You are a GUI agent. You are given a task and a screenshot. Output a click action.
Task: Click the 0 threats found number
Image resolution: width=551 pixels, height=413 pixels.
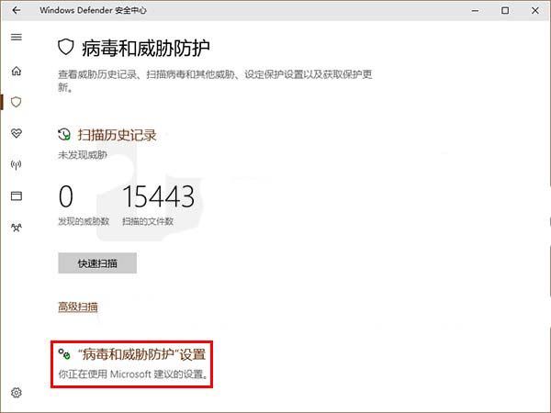tap(66, 196)
